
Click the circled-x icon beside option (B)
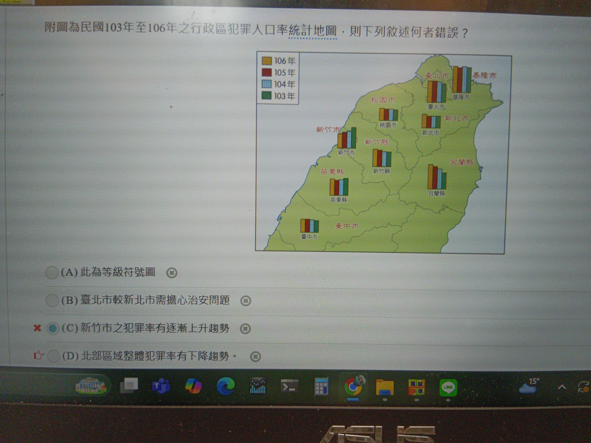pyautogui.click(x=246, y=301)
